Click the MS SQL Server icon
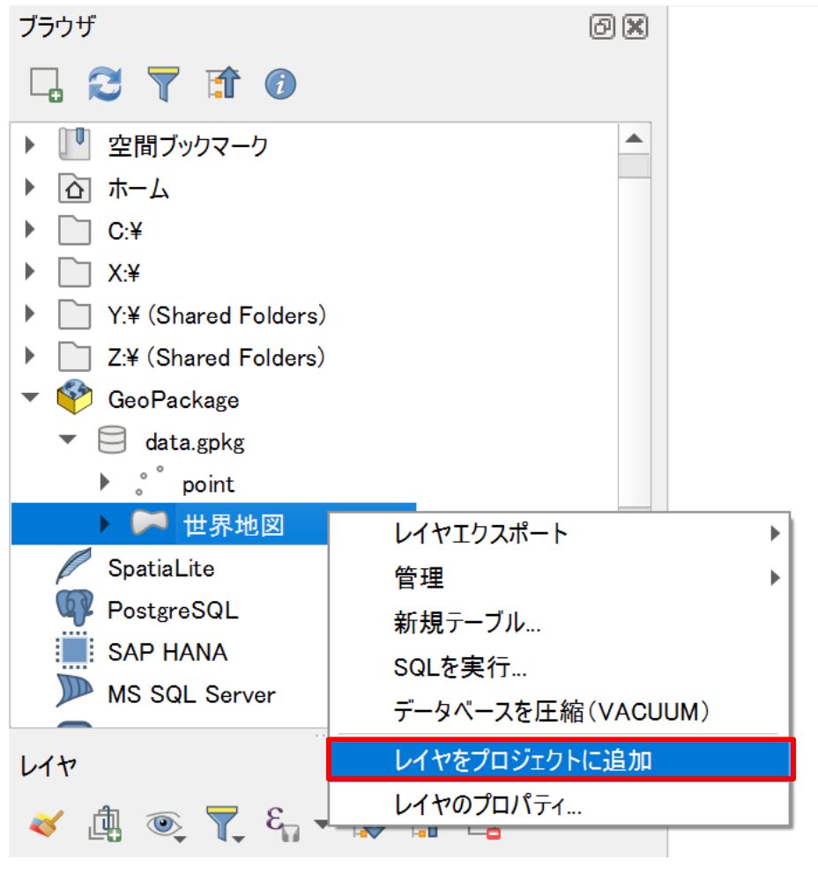 74,692
